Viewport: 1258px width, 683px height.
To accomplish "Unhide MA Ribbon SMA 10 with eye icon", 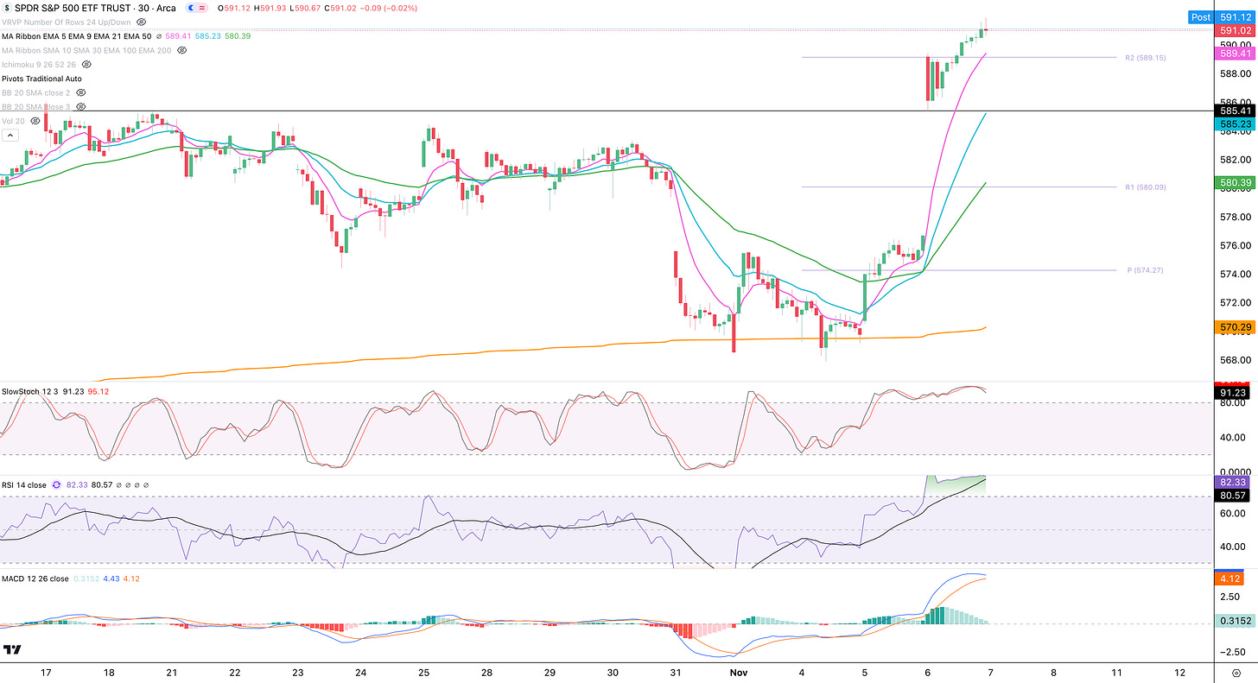I will [181, 50].
